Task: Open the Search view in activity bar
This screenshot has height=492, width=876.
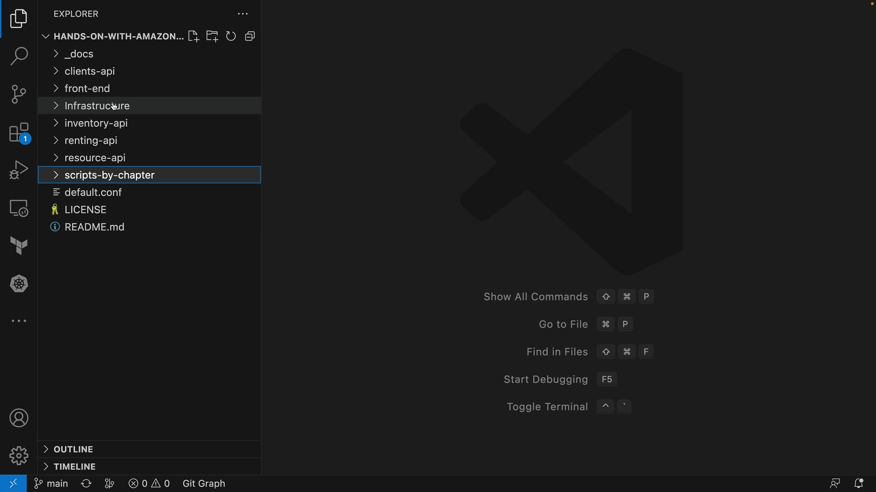Action: pyautogui.click(x=19, y=56)
